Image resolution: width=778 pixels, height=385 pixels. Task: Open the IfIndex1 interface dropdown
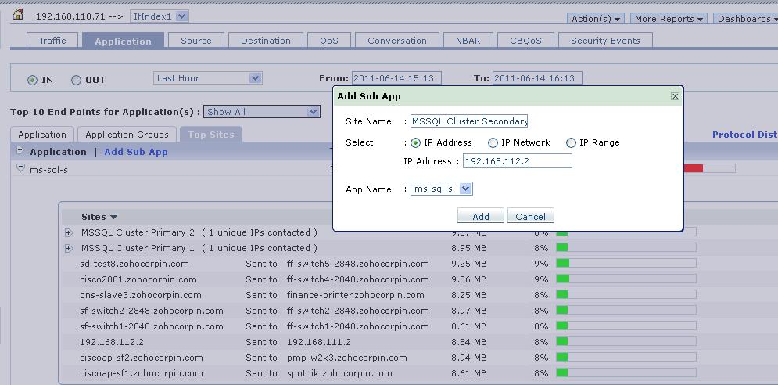pos(181,16)
